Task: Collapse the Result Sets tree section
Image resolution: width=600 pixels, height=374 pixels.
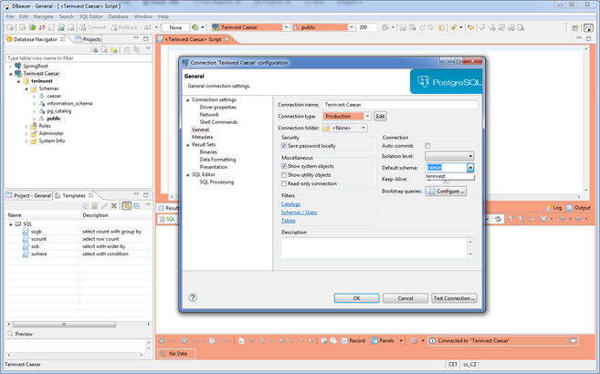Action: tap(187, 144)
